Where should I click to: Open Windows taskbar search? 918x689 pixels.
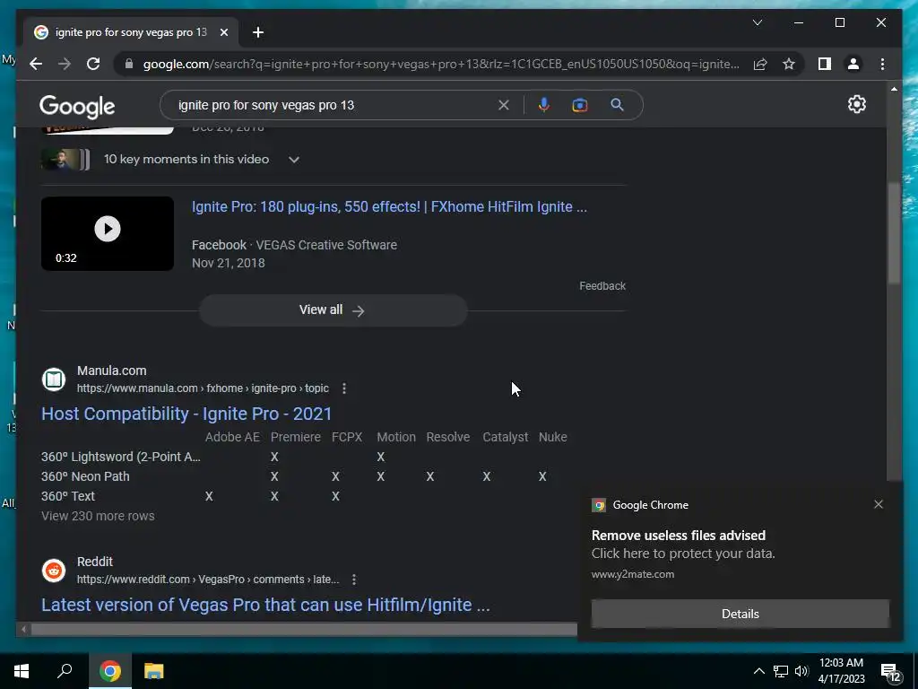pos(65,671)
